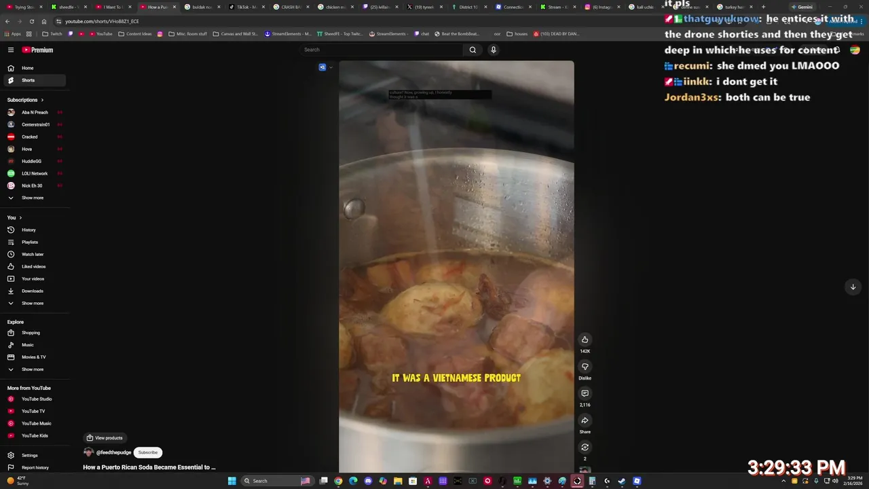The width and height of the screenshot is (869, 489).
Task: Open the Nick Eh 30 channel
Action: pos(33,185)
